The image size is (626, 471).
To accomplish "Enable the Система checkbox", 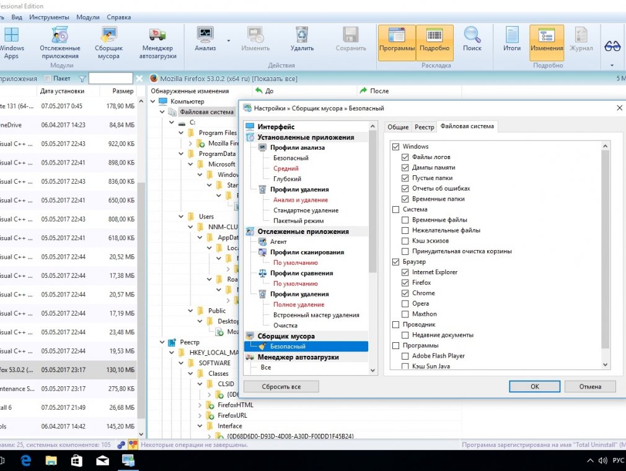I will click(395, 209).
